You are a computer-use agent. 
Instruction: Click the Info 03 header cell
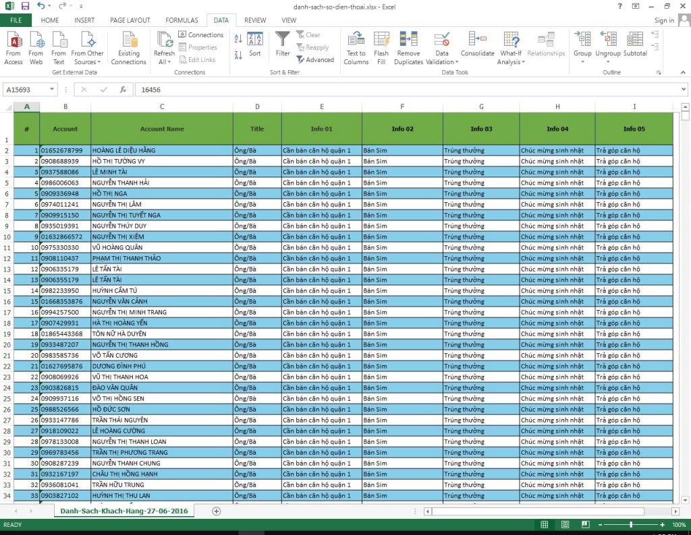[481, 129]
